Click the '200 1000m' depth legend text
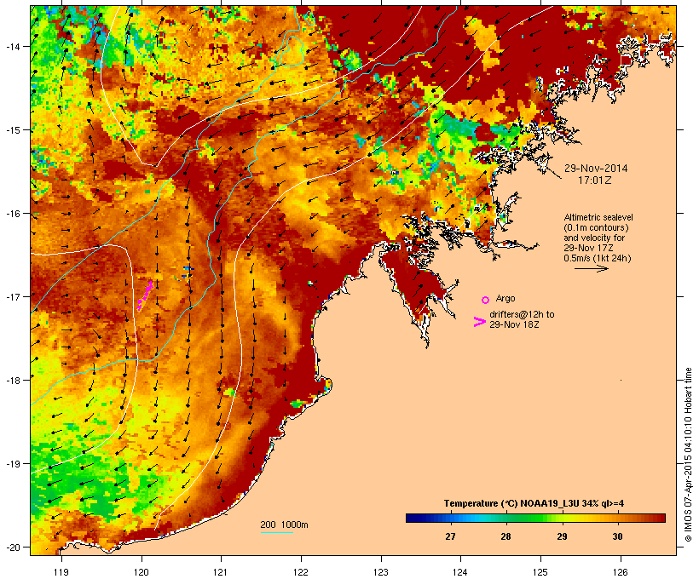699x579 pixels. click(284, 525)
